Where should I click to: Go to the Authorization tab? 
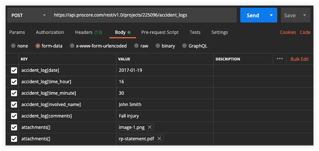tap(50, 32)
